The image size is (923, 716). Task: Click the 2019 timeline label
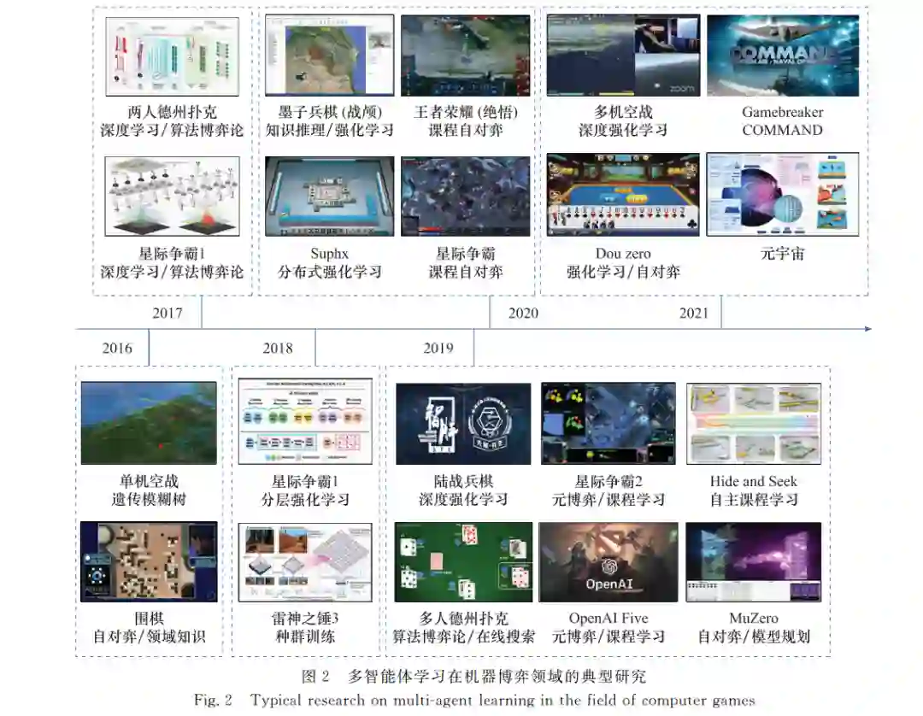(x=438, y=349)
